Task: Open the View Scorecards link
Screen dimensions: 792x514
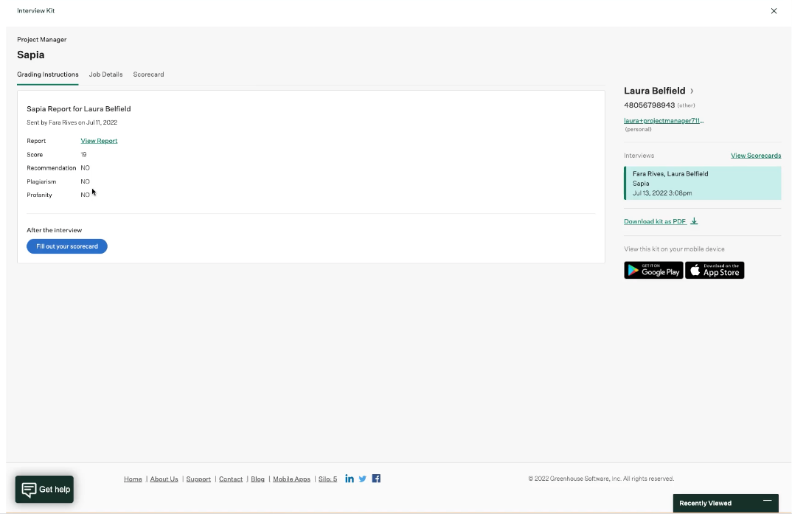Action: (x=756, y=156)
